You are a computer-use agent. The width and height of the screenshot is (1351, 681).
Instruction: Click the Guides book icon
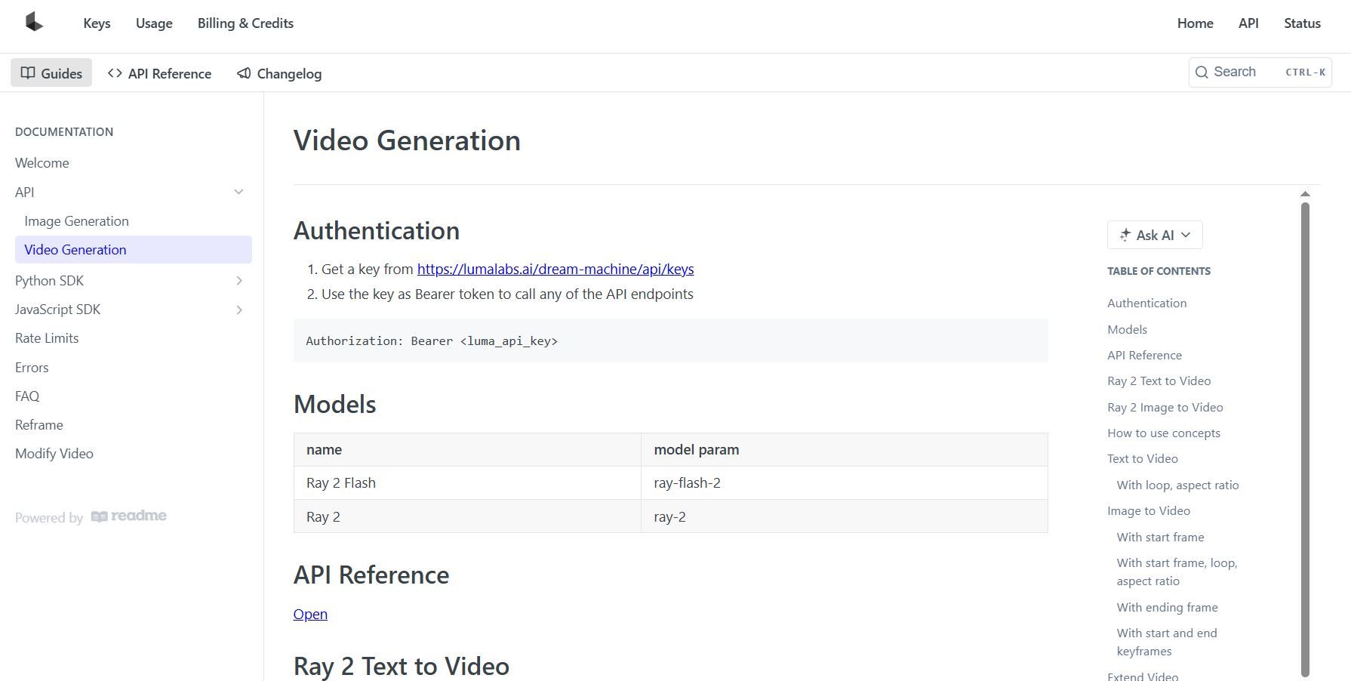28,73
